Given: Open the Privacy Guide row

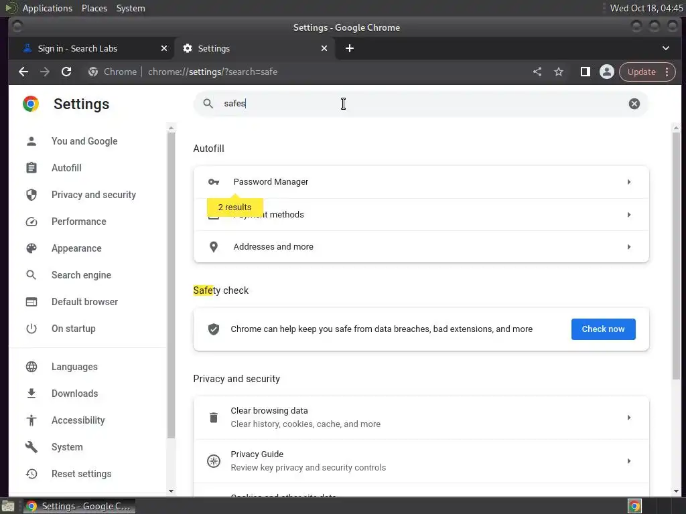Looking at the screenshot, I should click(421, 460).
